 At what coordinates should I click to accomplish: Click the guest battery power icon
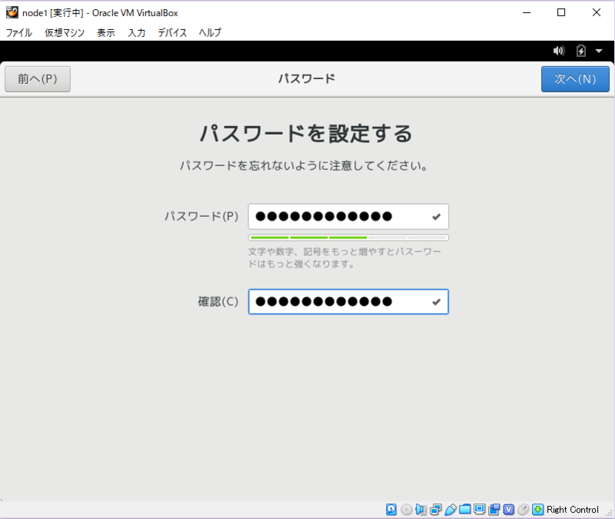pyautogui.click(x=581, y=51)
